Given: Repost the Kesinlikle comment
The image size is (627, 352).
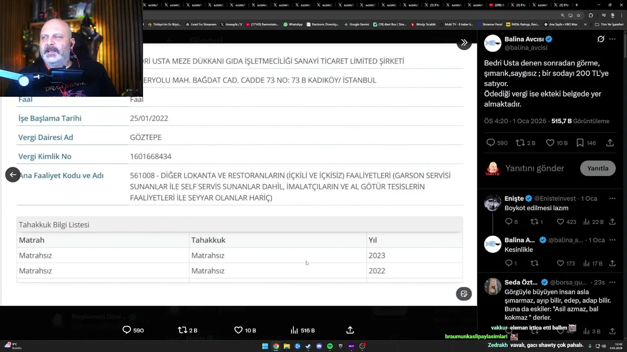Looking at the screenshot, I should pos(534,263).
